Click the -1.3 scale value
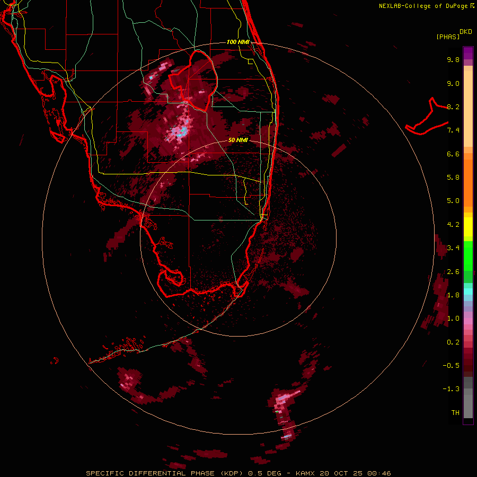Viewport: 477px width, 477px height. pos(451,389)
